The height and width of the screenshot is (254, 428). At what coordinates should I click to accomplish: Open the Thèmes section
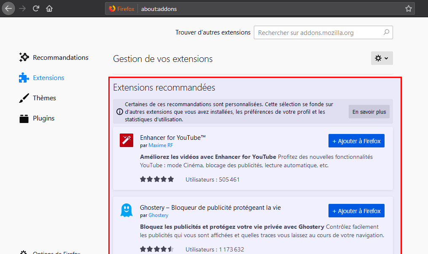(x=44, y=98)
